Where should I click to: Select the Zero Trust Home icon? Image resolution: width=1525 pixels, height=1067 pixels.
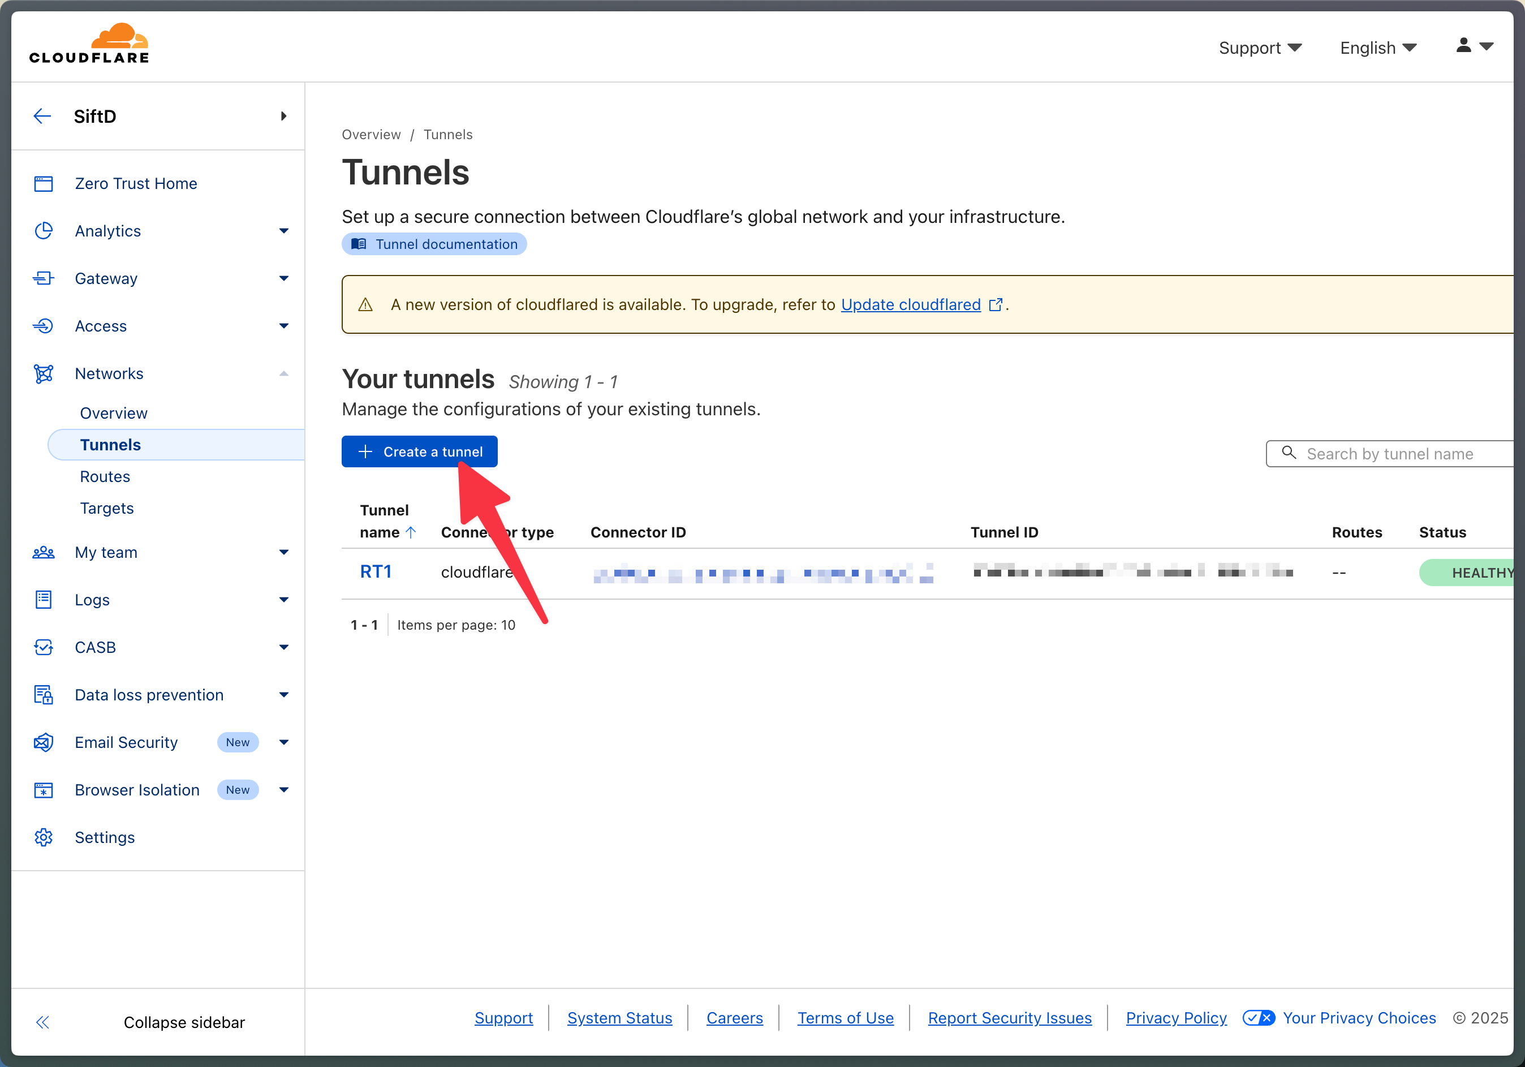point(43,183)
